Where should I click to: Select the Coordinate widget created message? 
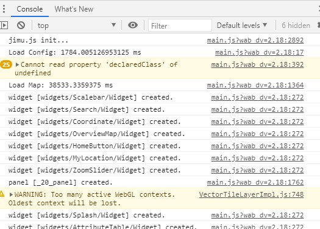click(x=94, y=121)
